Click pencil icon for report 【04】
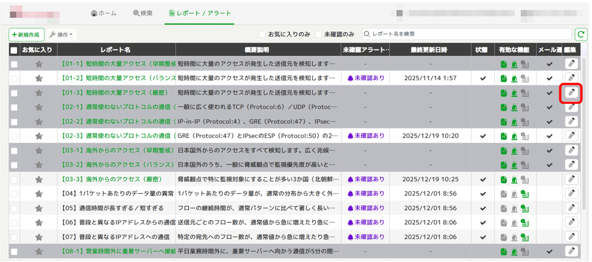Screen dimensions: 592x262 [x=571, y=194]
